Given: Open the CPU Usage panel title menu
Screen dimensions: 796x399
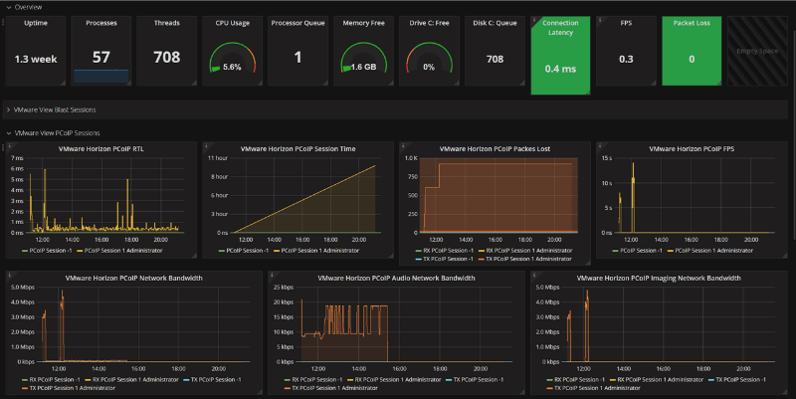Looking at the screenshot, I should point(233,23).
